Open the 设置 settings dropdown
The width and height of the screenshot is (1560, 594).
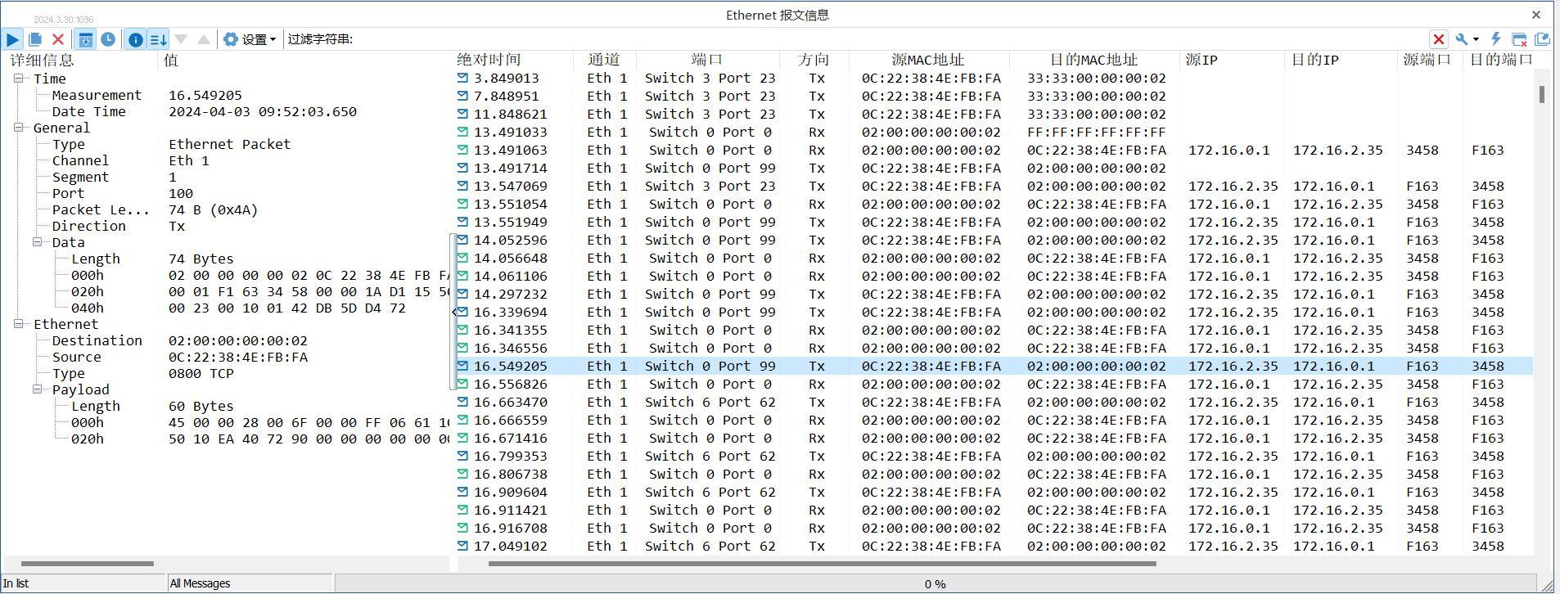(250, 39)
